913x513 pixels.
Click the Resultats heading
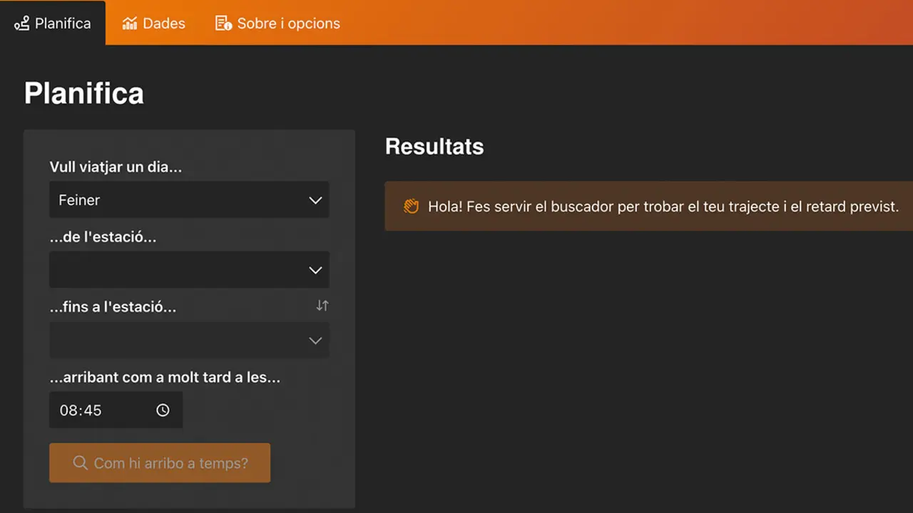click(x=434, y=147)
